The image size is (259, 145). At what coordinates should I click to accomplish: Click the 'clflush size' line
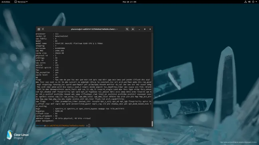tap(47, 114)
